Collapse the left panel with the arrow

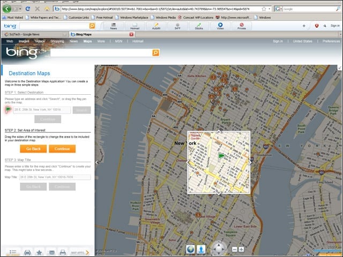[97, 162]
